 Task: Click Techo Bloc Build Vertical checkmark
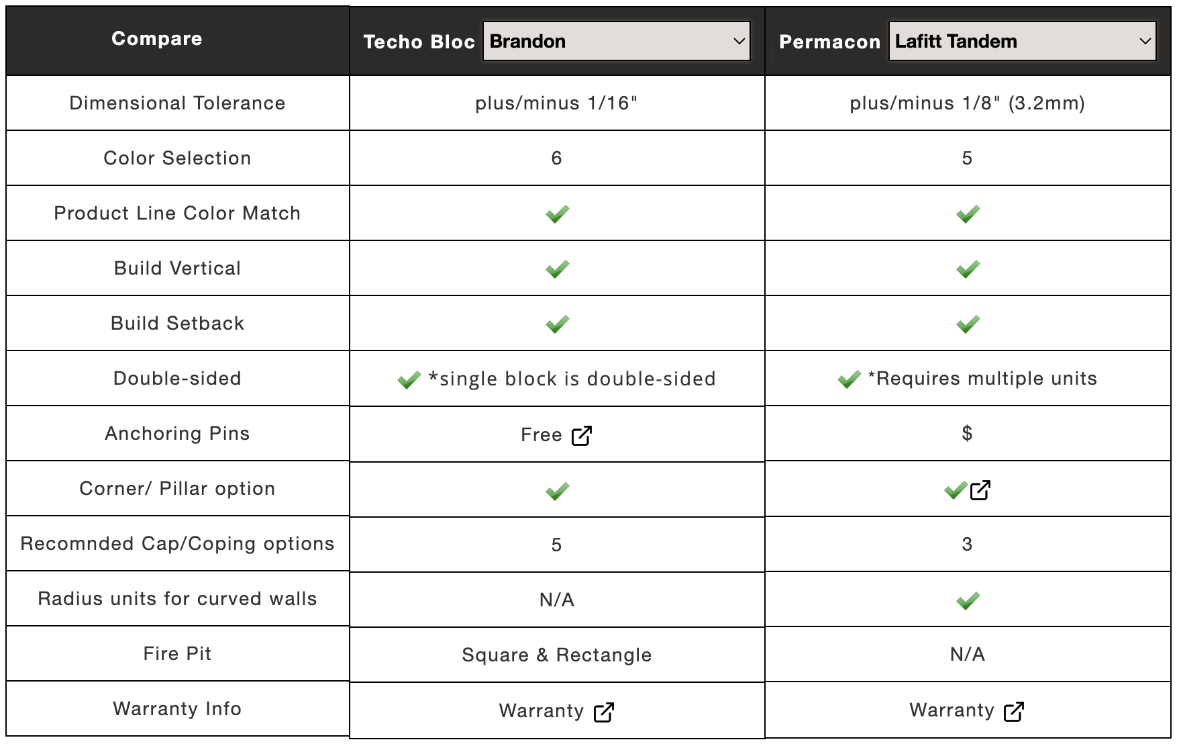coord(557,269)
